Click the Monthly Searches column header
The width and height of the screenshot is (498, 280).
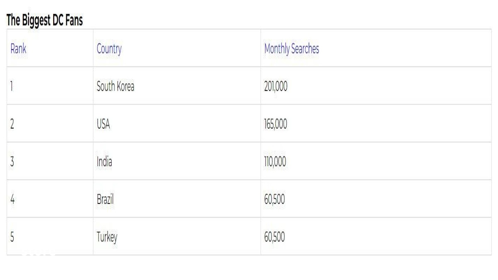point(292,49)
